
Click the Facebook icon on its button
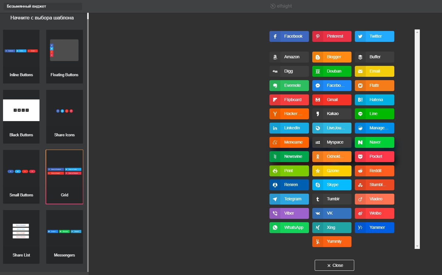(275, 36)
